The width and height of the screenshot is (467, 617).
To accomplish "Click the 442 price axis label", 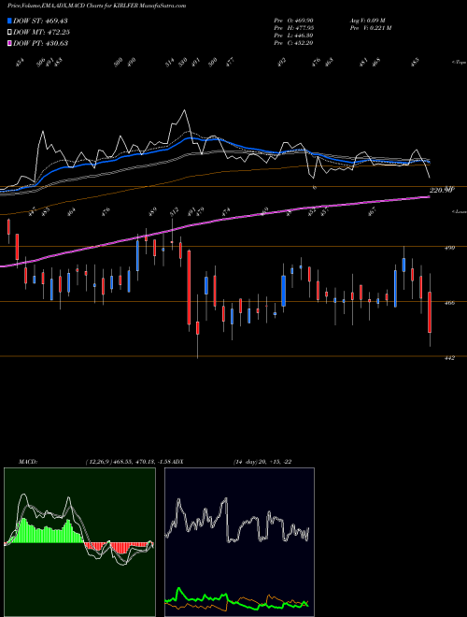I will (x=450, y=358).
